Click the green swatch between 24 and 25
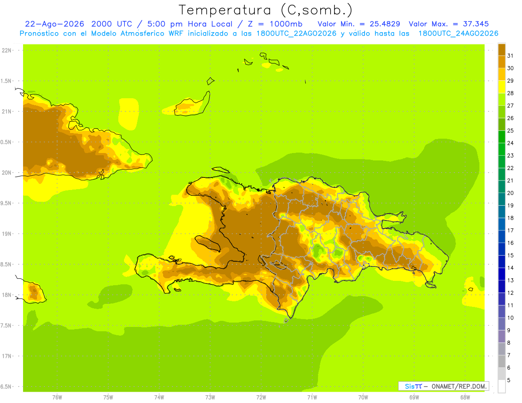The image size is (522, 403). pos(502,137)
